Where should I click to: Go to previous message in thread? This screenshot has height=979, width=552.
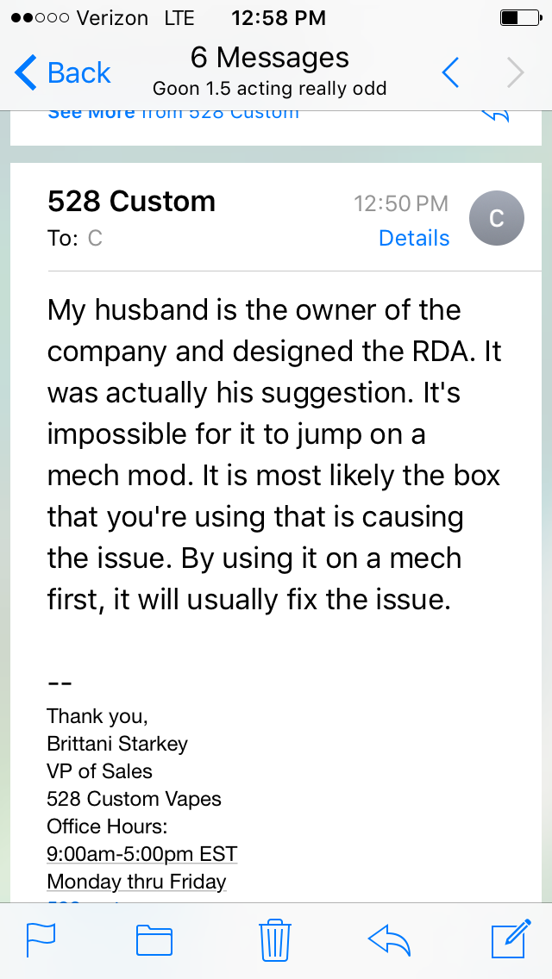[450, 73]
